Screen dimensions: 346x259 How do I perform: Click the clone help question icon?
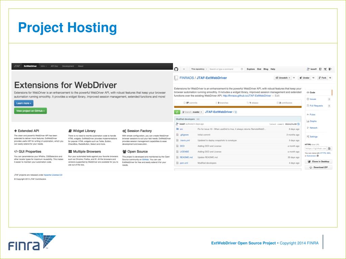point(318,156)
